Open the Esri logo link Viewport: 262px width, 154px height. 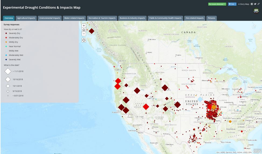[x=257, y=151]
